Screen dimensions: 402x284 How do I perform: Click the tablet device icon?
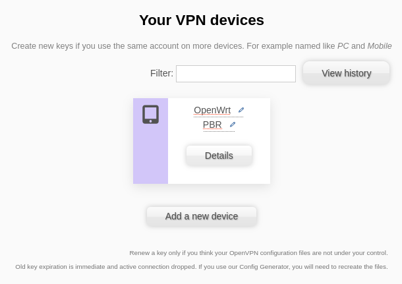(x=150, y=114)
